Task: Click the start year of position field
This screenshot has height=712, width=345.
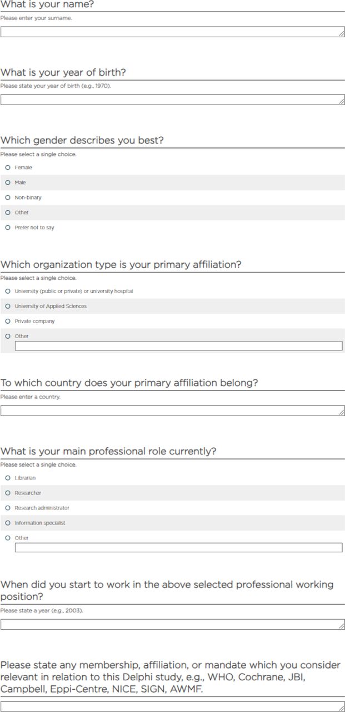Action: (172, 624)
